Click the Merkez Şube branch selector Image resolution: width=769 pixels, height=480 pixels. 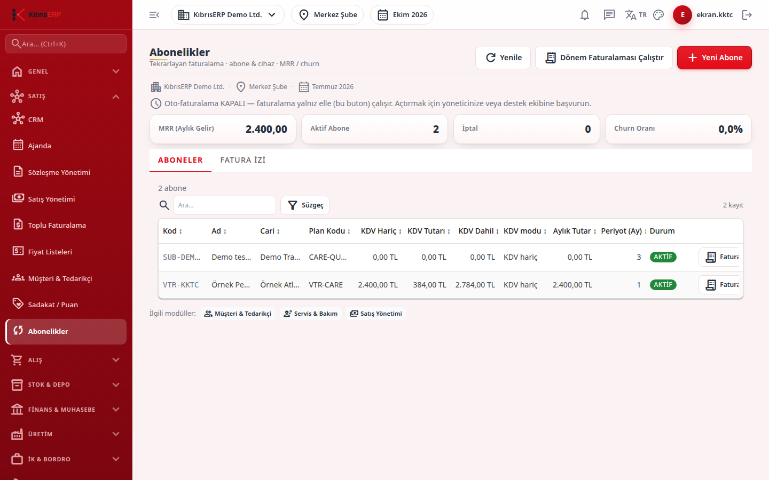[327, 15]
